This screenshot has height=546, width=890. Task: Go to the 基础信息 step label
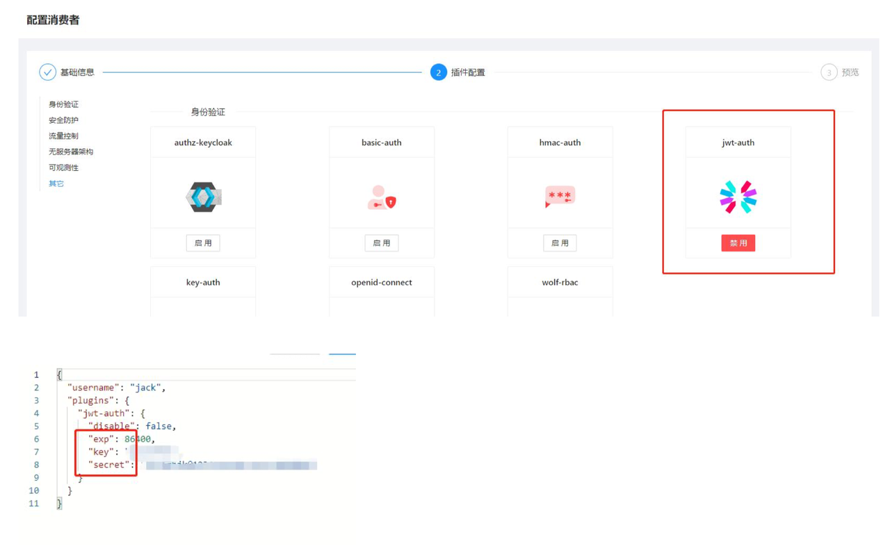77,72
